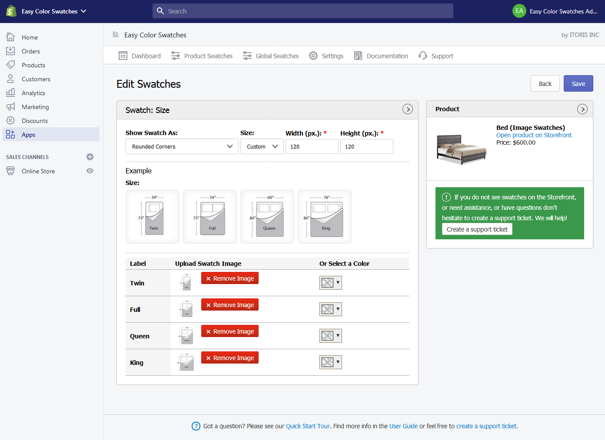Open the Size Custom dropdown
The height and width of the screenshot is (440, 605).
[x=262, y=146]
